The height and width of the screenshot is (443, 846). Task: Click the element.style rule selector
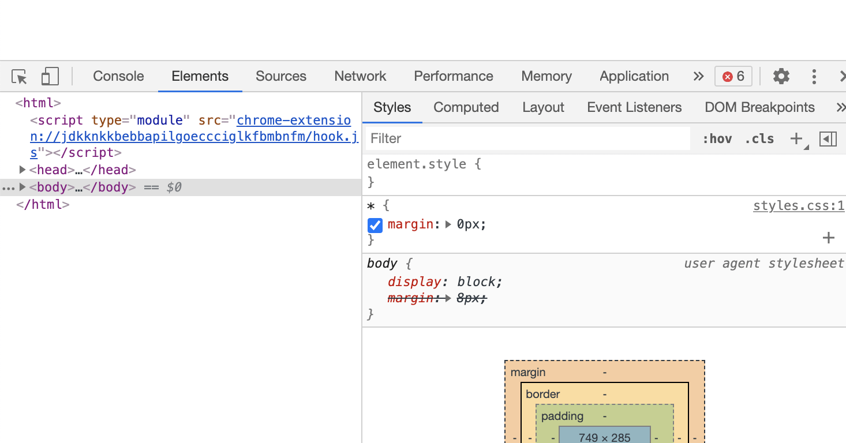pos(417,164)
